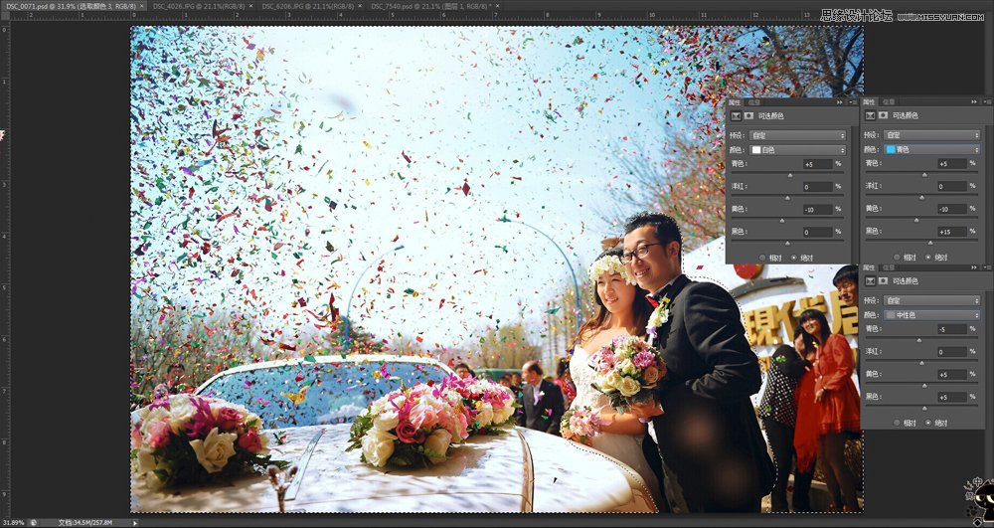Collapse the 中性色 properties panel with double-arrow icon

pos(974,267)
